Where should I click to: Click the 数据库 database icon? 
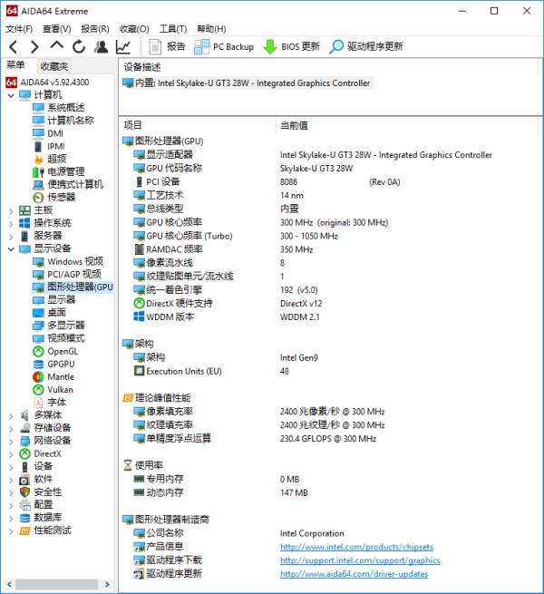click(x=24, y=518)
